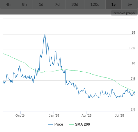138x132 pixels.
Task: Click the 2.5 y-axis value label
Action: (x=133, y=109)
